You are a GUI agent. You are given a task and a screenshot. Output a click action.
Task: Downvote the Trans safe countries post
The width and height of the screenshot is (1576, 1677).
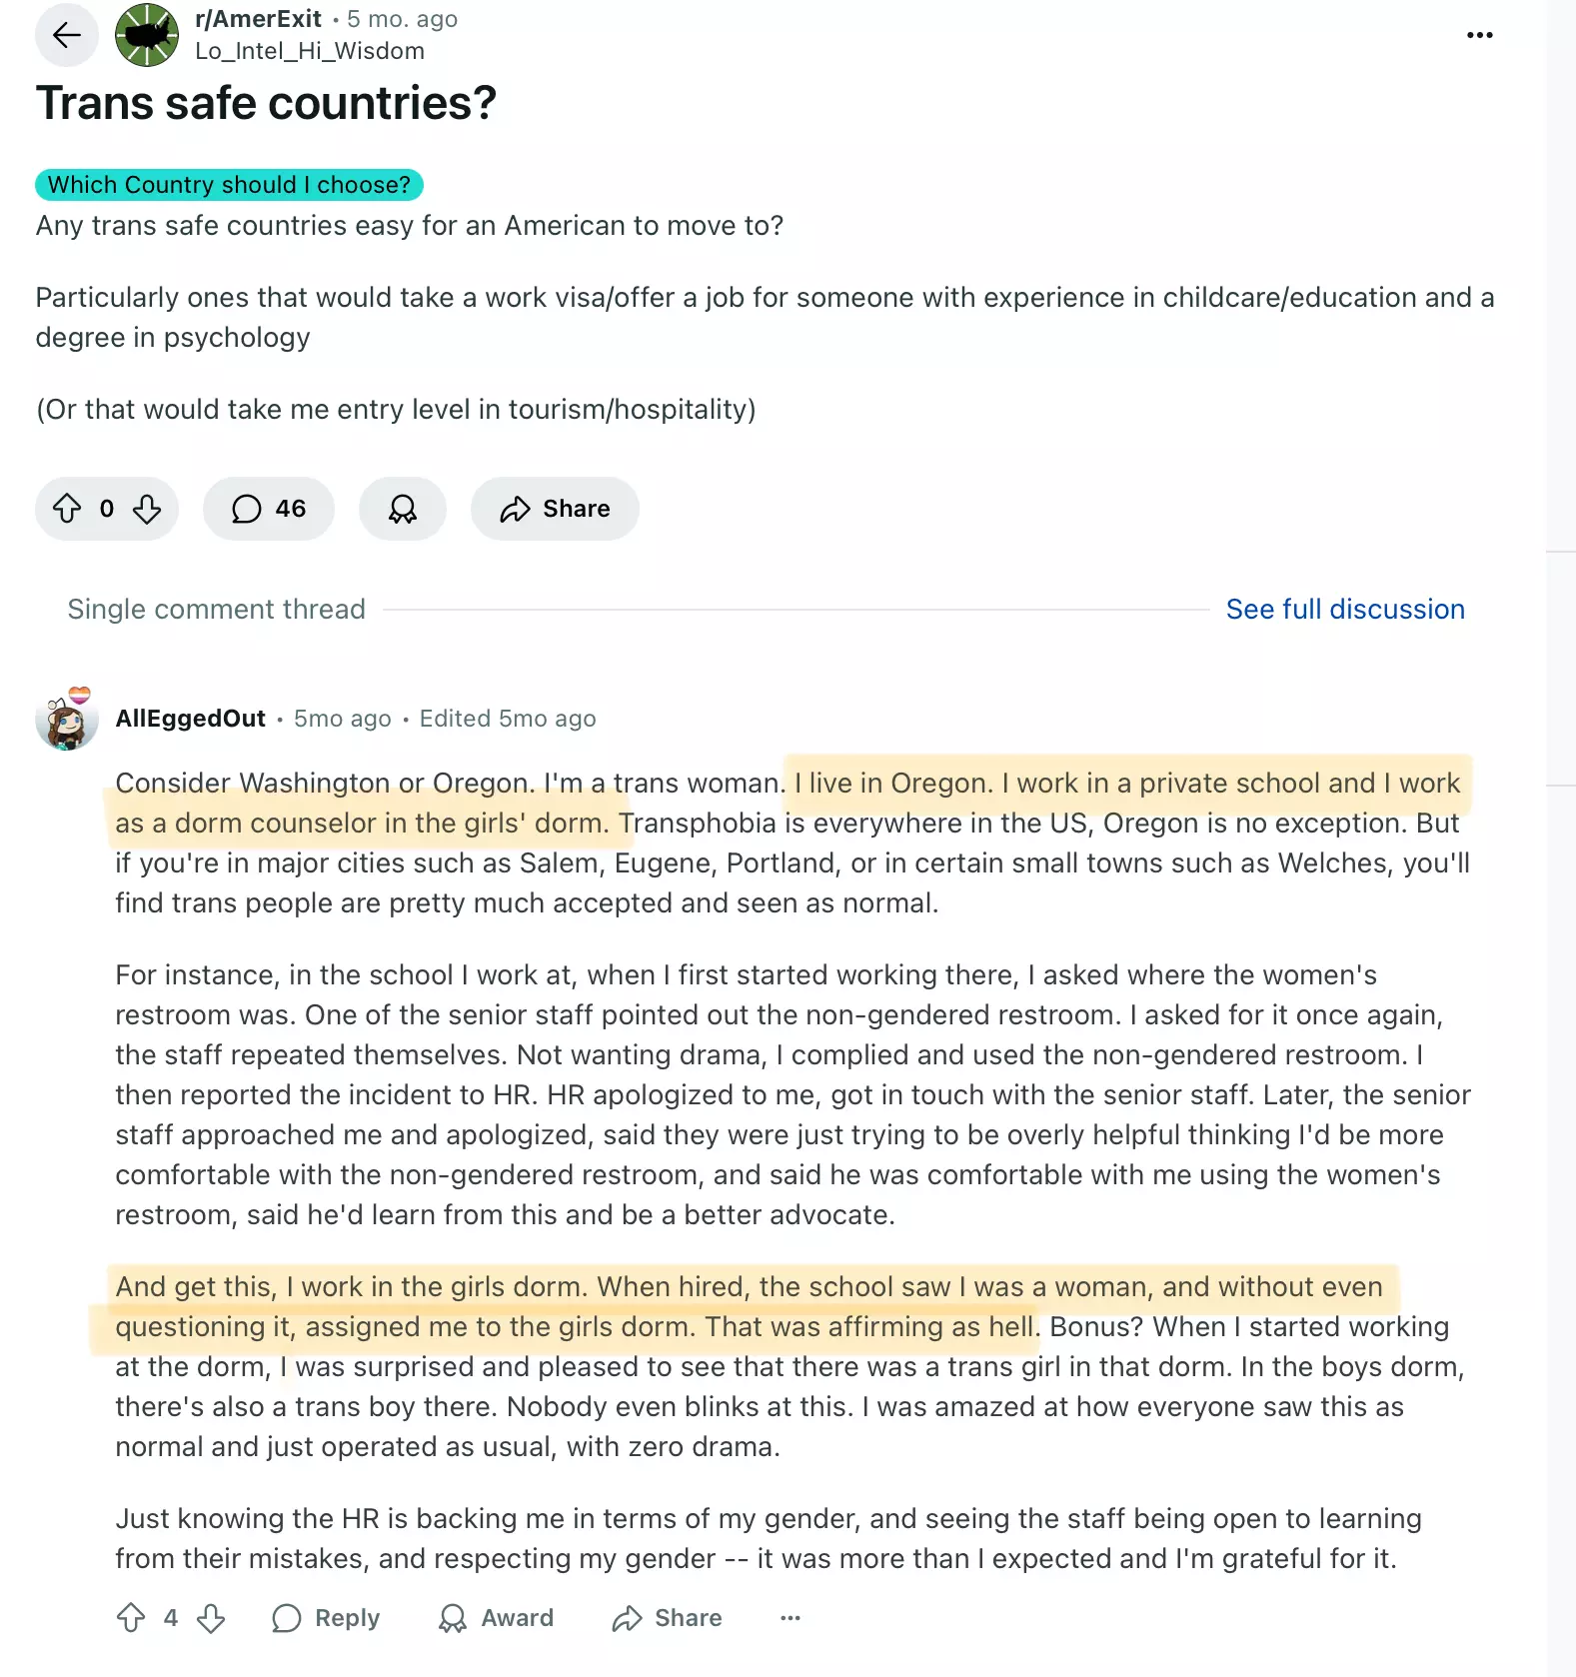pos(147,509)
